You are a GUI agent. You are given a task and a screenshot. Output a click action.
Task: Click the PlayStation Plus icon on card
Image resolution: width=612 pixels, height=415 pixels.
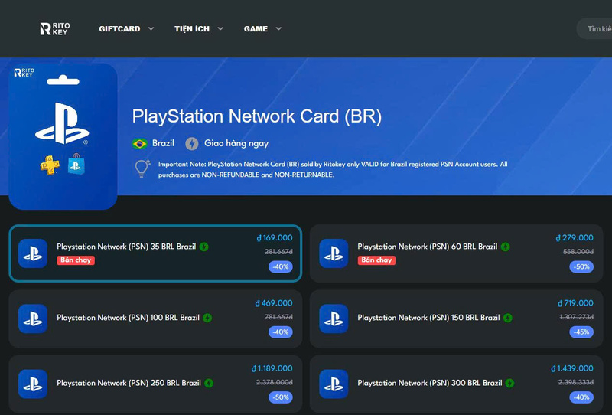coord(50,165)
